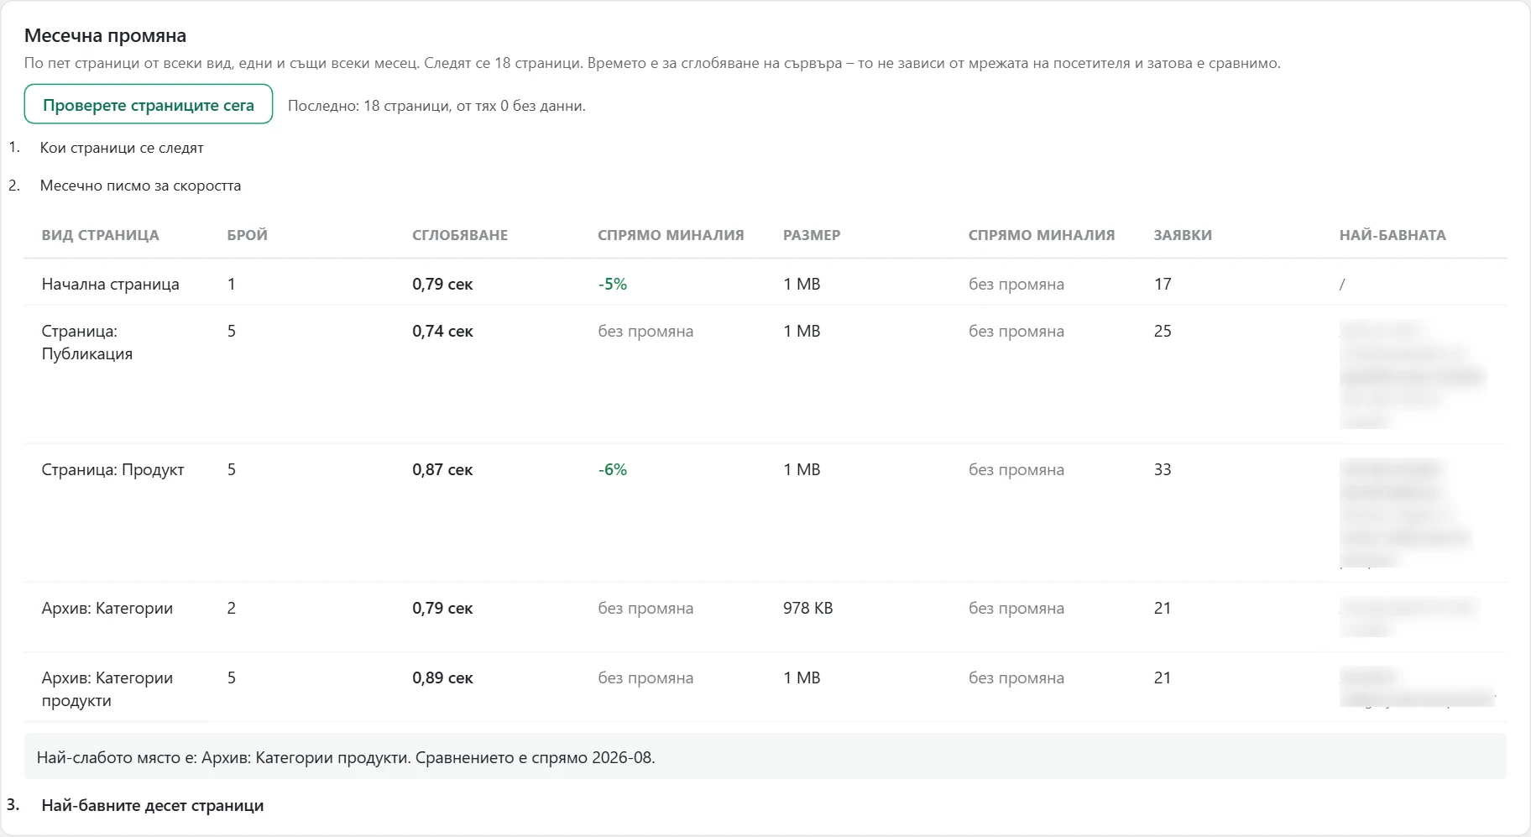
Task: Click the green "-6%" change value
Action: (x=613, y=469)
